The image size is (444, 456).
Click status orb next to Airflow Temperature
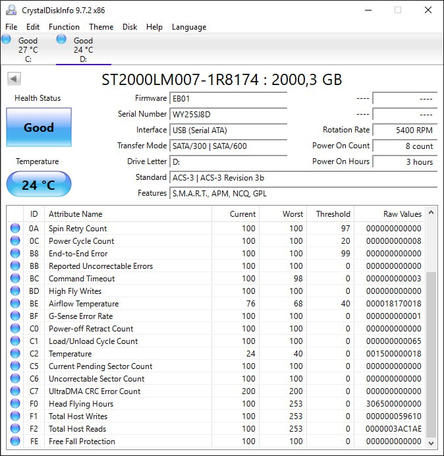click(15, 304)
